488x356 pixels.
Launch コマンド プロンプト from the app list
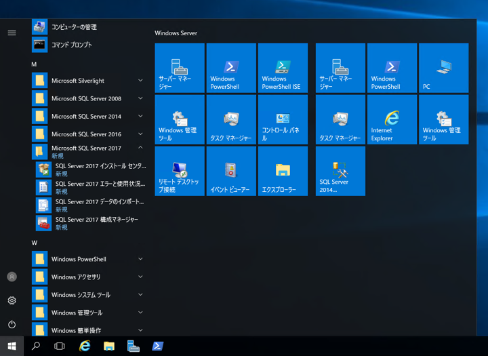89,45
